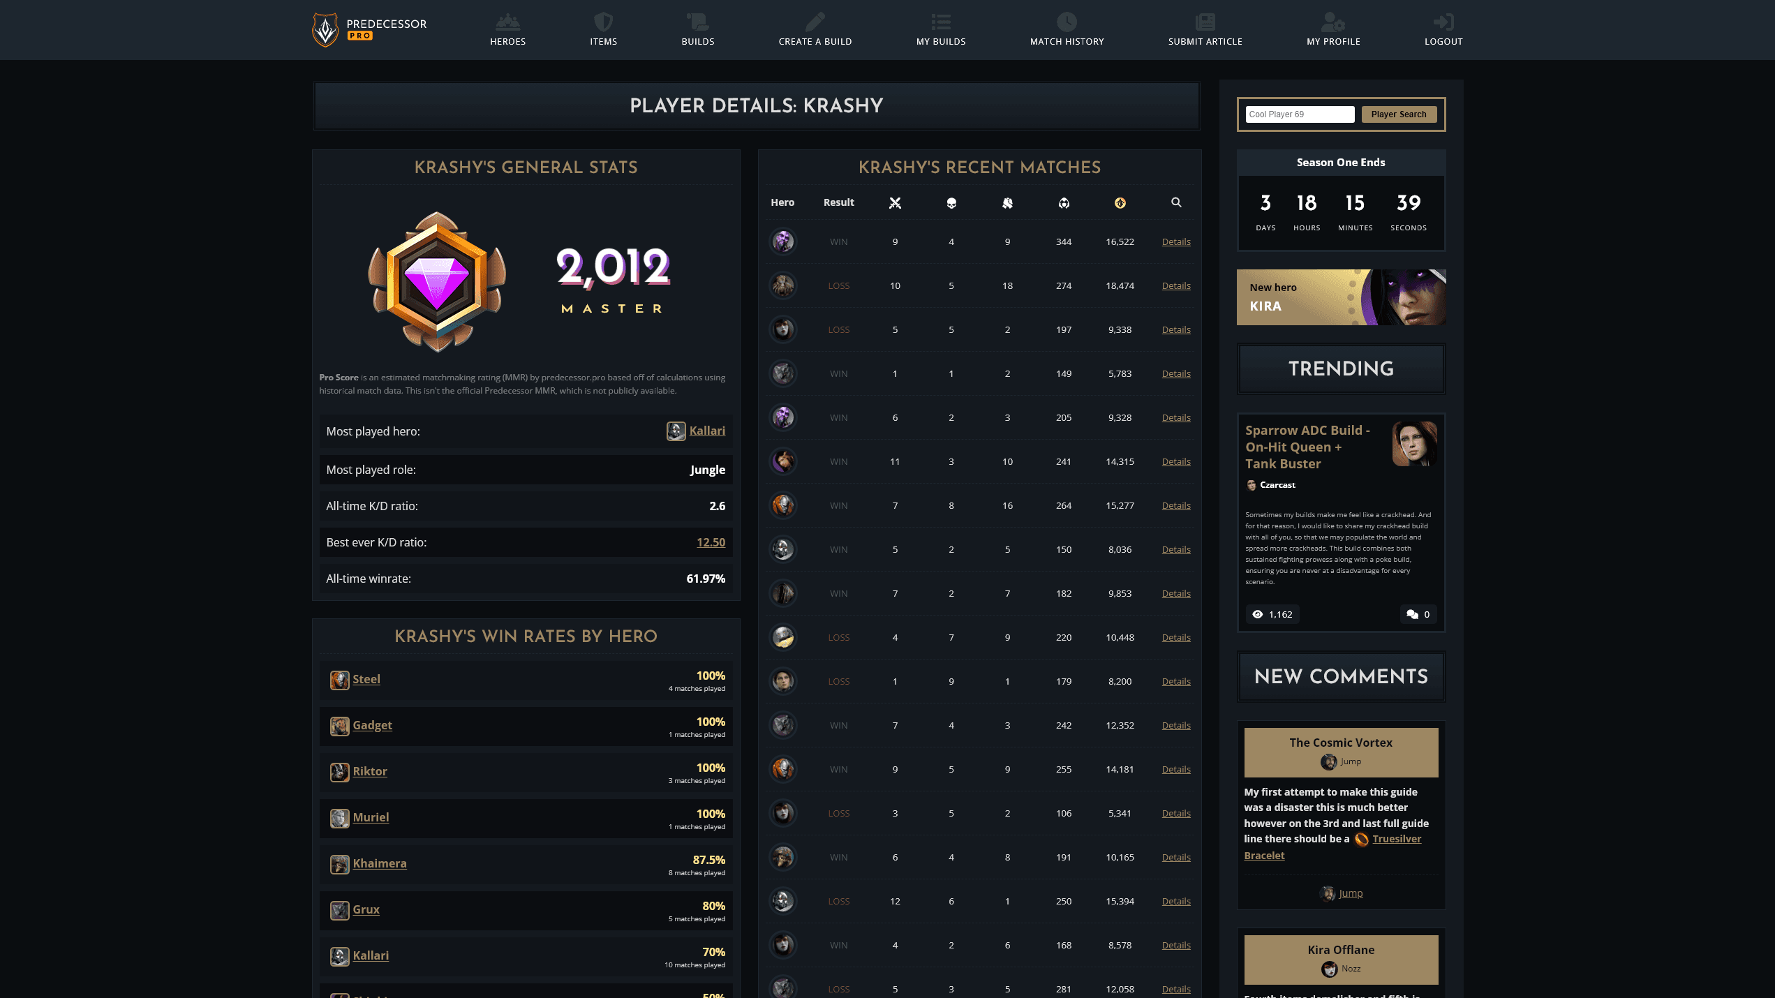Open the Heroes page icon

[507, 22]
